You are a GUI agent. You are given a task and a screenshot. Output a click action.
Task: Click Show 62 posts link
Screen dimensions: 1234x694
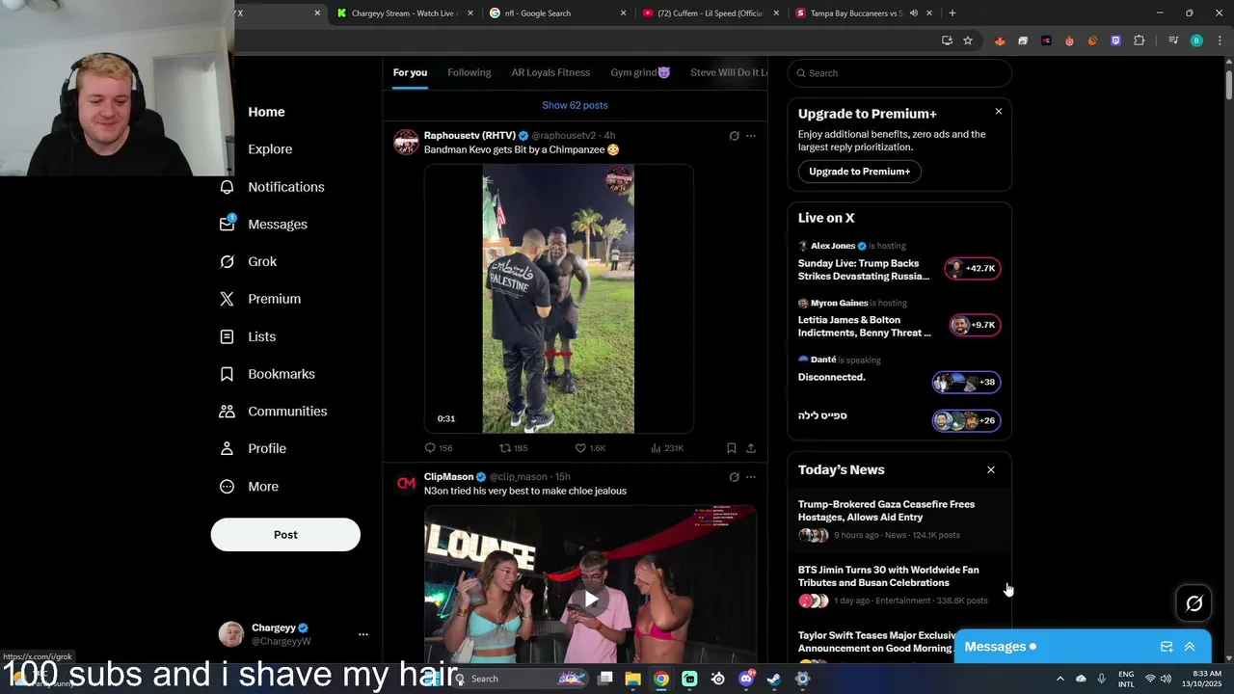pyautogui.click(x=575, y=105)
